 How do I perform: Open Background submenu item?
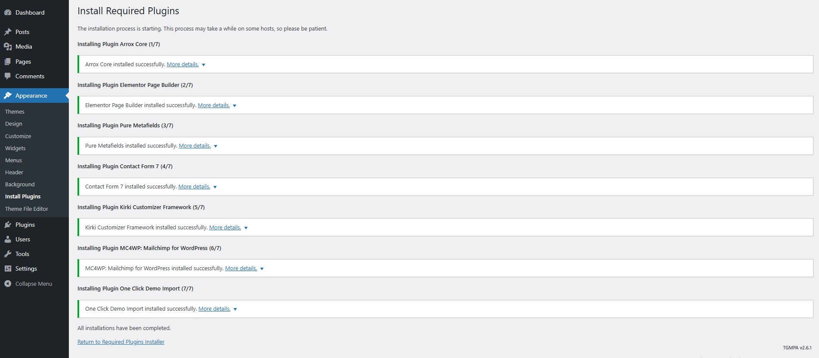[x=20, y=184]
